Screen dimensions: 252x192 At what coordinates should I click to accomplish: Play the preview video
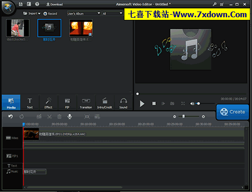pos(142,104)
